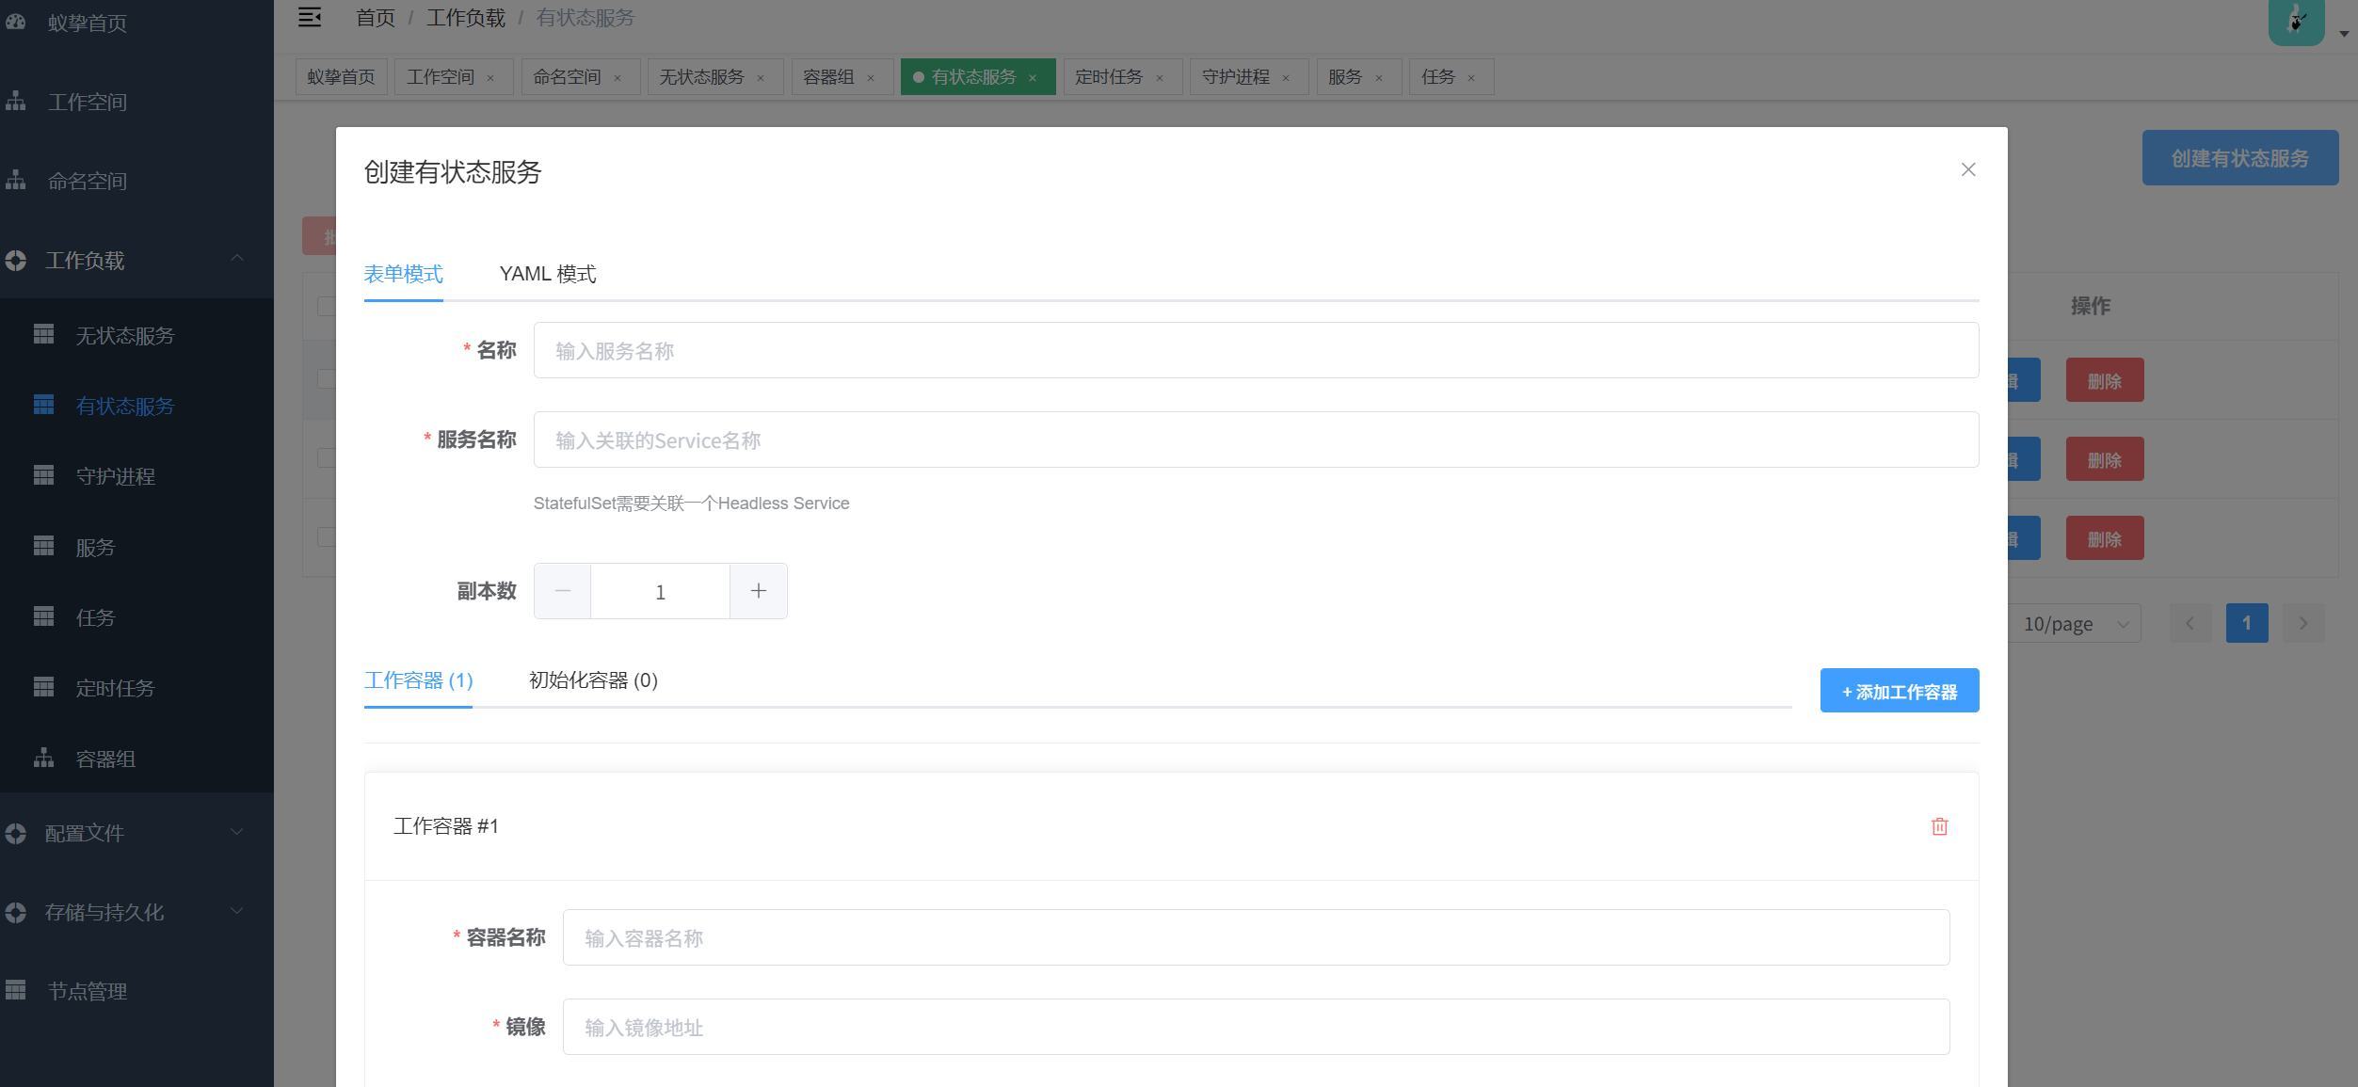This screenshot has height=1087, width=2358.
Task: Open 容器组 in the sidebar
Action: click(x=105, y=759)
